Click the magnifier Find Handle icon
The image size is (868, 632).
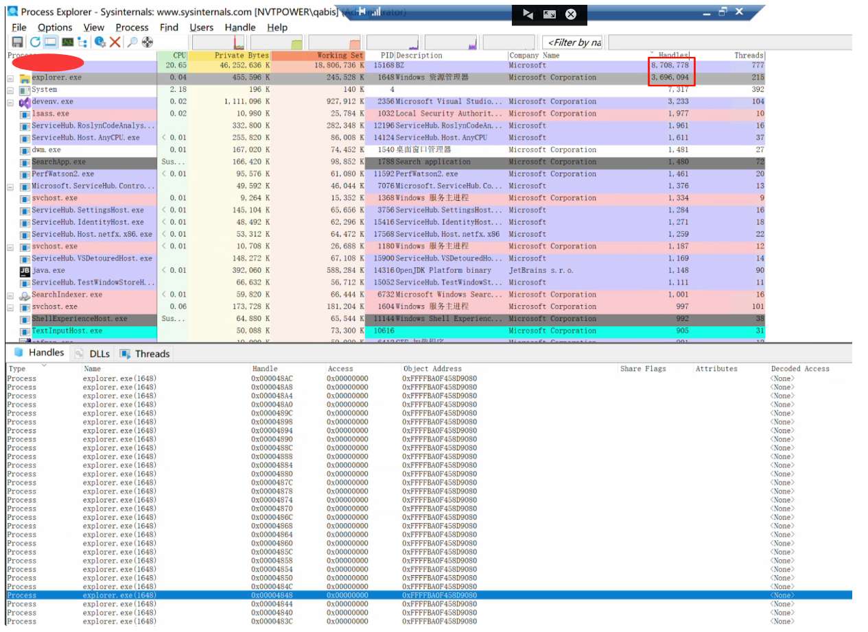132,42
